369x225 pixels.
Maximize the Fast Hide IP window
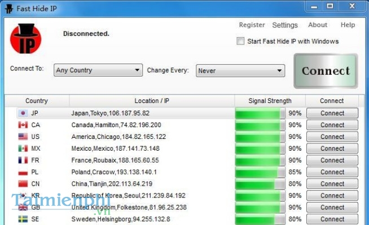pyautogui.click(x=330, y=7)
